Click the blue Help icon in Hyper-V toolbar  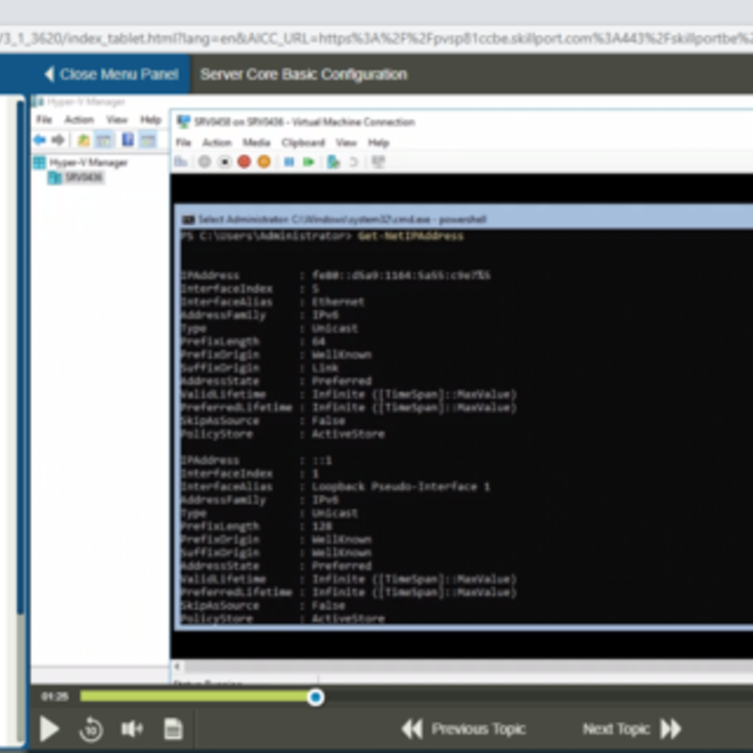(x=128, y=139)
